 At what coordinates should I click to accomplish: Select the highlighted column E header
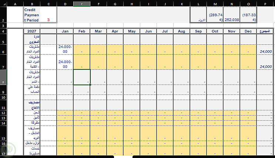[82, 4]
